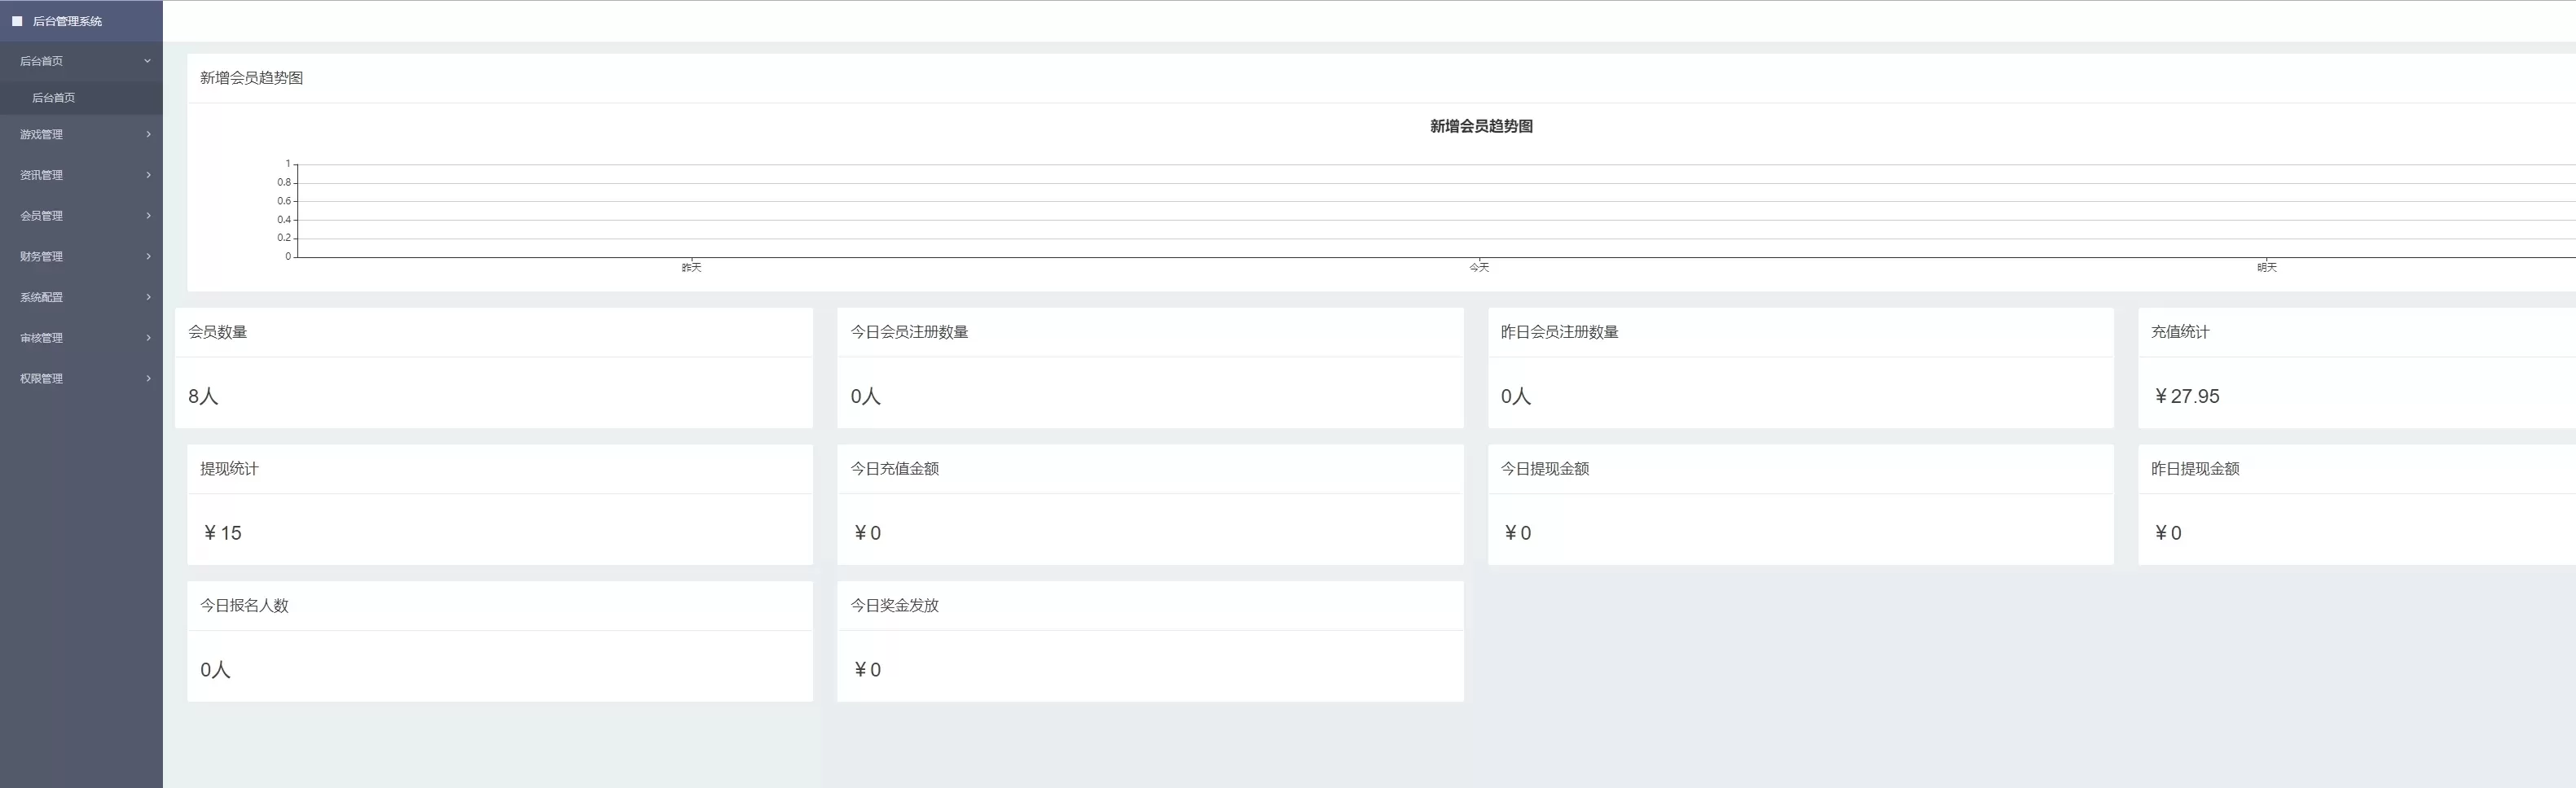This screenshot has height=788, width=2576.
Task: Click the arrow icon beside 审核管理
Action: 148,338
